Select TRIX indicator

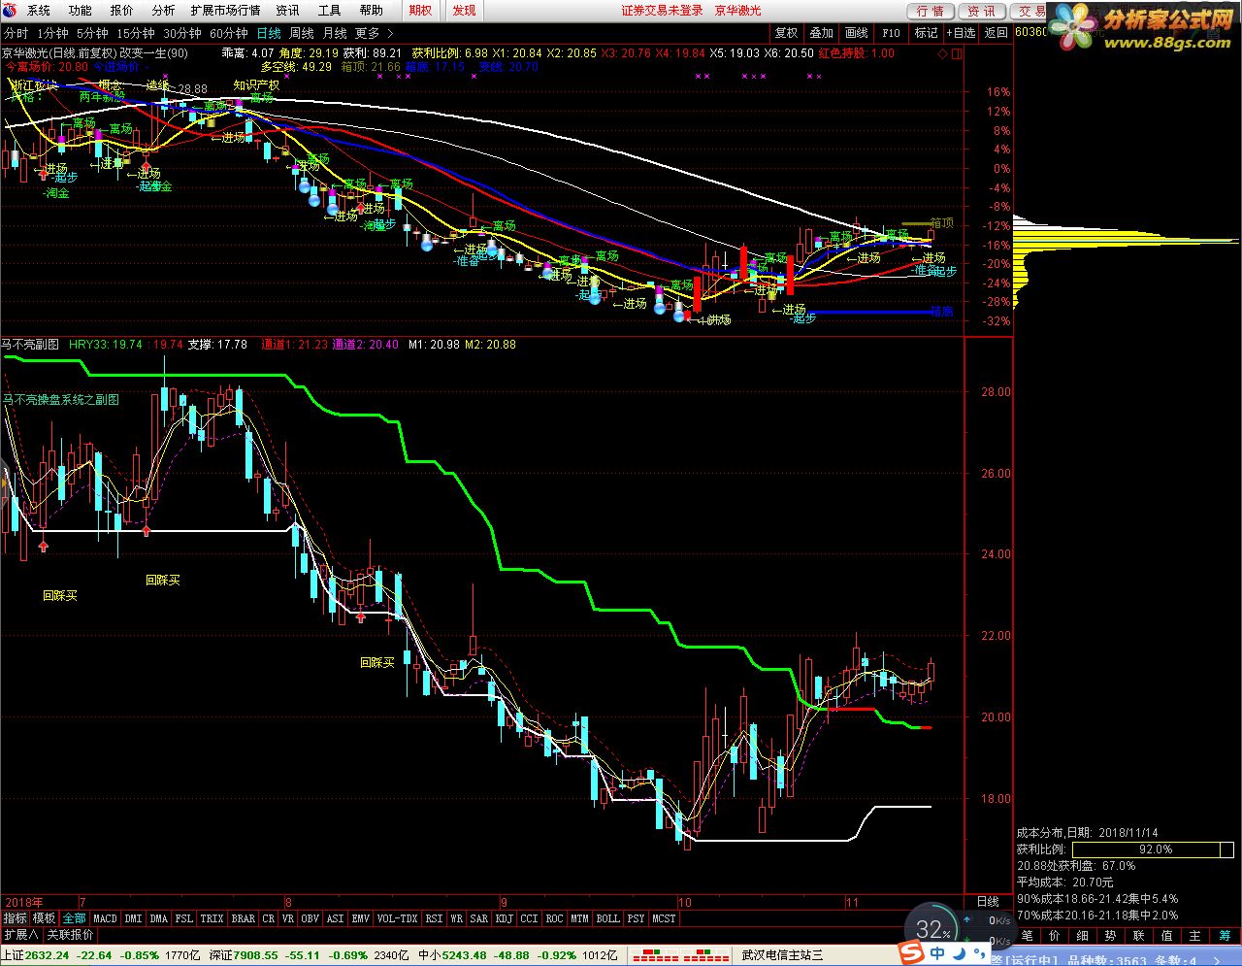click(212, 918)
